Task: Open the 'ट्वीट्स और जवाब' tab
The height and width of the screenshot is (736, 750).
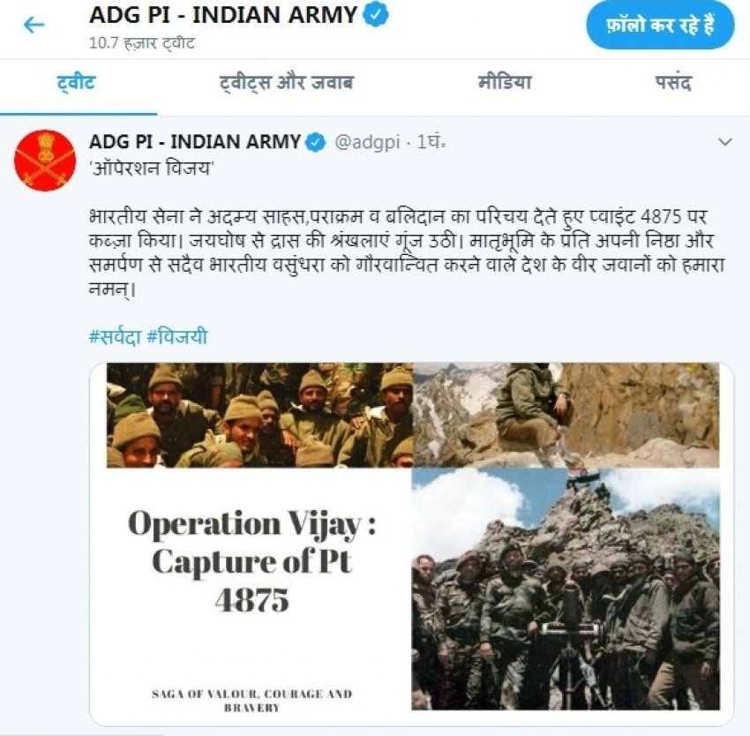Action: 286,82
